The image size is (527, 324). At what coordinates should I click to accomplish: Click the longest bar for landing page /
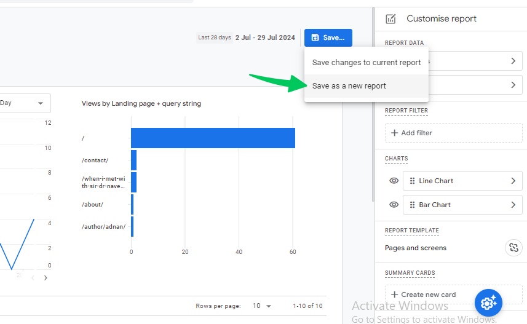tap(213, 138)
